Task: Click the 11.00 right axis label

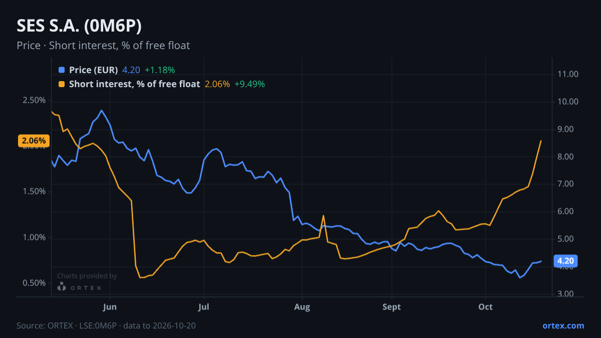Action: tap(567, 74)
